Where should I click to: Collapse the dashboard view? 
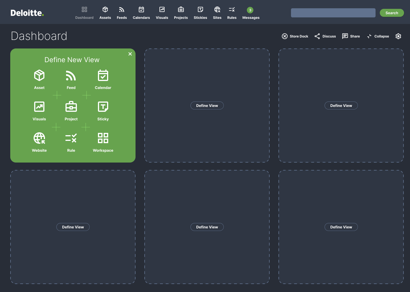click(x=378, y=36)
